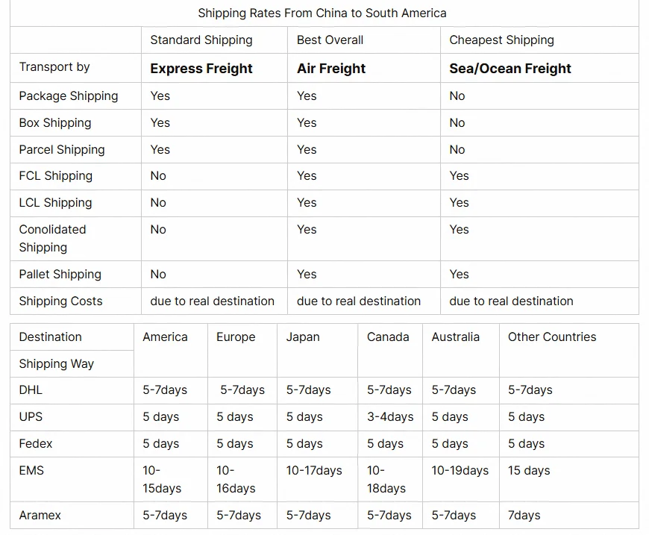The width and height of the screenshot is (649, 535).
Task: Click the Express Freight column header
Action: [201, 69]
